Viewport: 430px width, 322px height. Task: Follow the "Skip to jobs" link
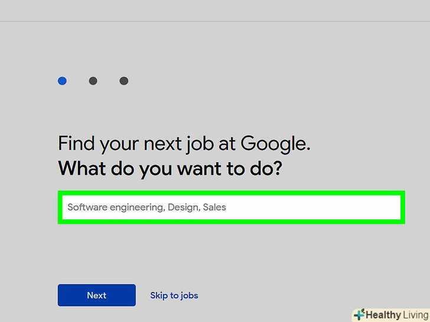174,295
